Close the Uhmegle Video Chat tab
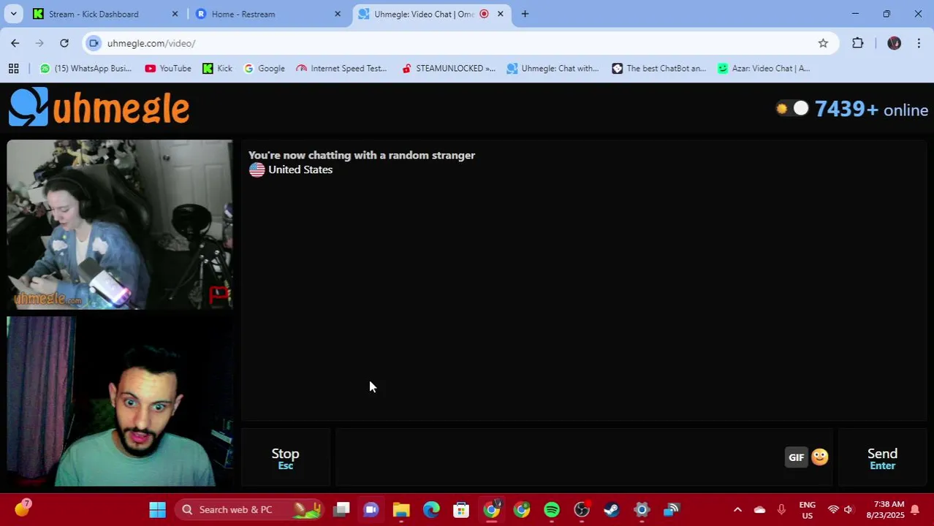The width and height of the screenshot is (934, 526). [x=501, y=14]
